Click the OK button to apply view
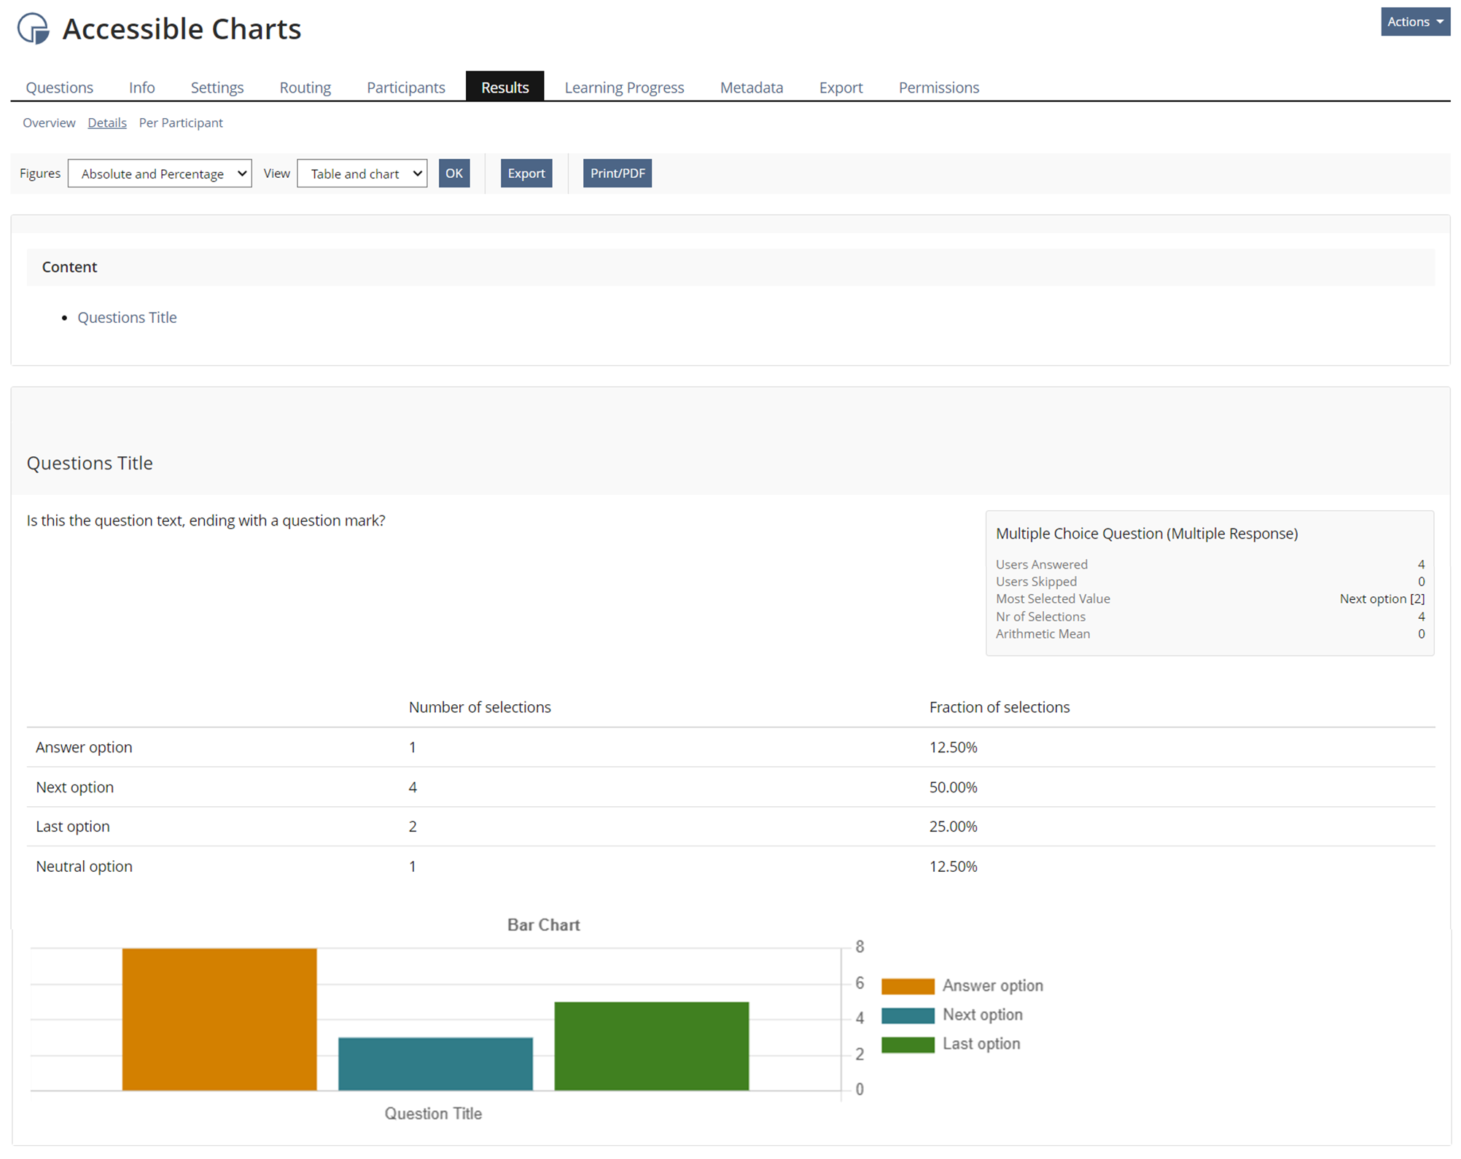The width and height of the screenshot is (1461, 1159). click(454, 173)
